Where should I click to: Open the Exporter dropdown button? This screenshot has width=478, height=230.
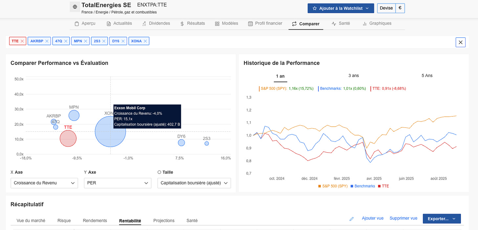tap(442, 219)
